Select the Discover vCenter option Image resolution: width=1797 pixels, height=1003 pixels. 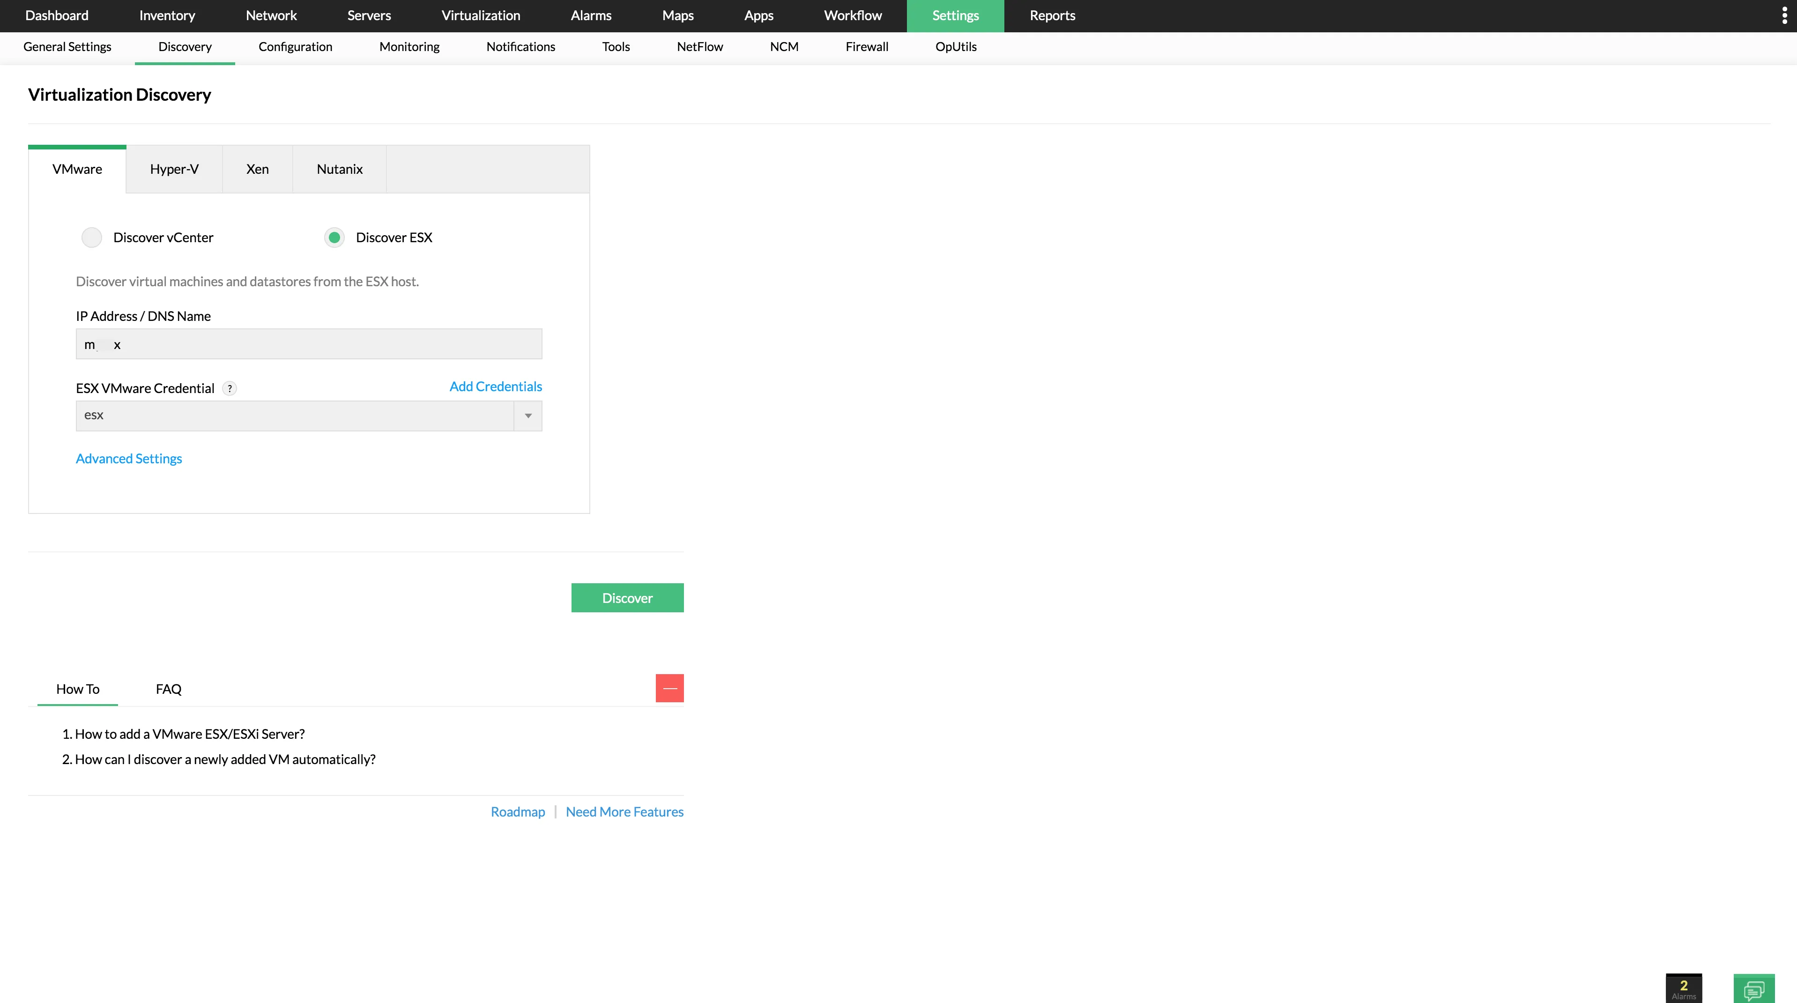(91, 237)
